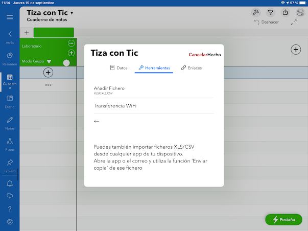
Task: Tap the battery indicator in status bar
Action: tap(302, 3)
